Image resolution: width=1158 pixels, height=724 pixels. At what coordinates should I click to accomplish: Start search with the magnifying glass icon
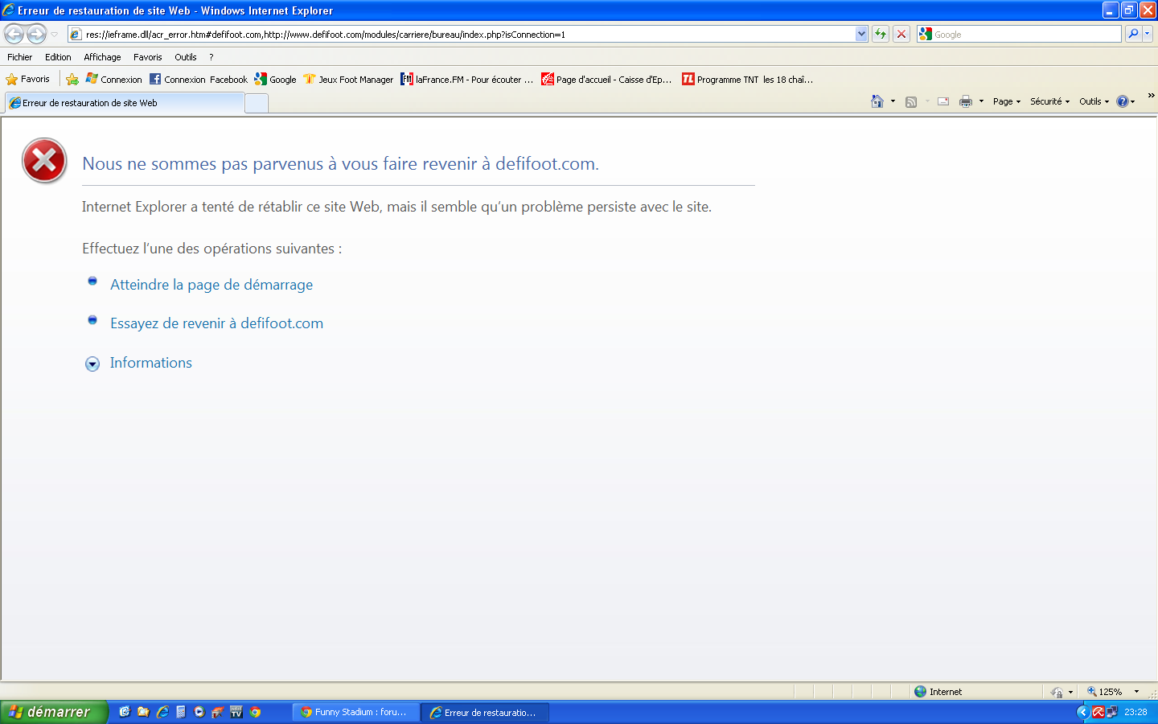(1133, 34)
